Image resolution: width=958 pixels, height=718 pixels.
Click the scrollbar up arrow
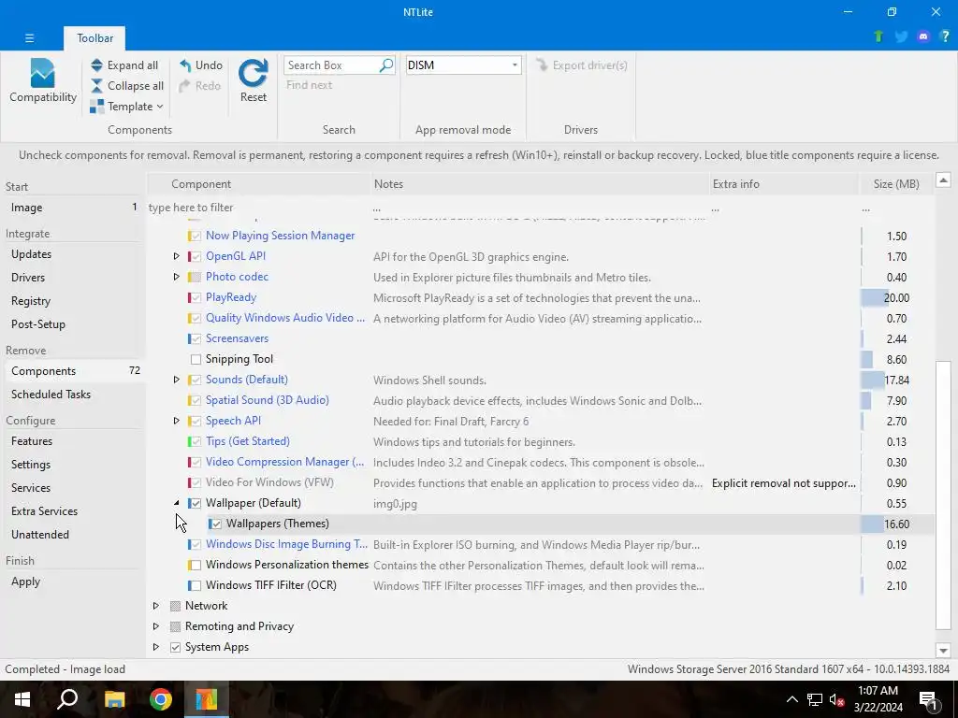pyautogui.click(x=943, y=180)
